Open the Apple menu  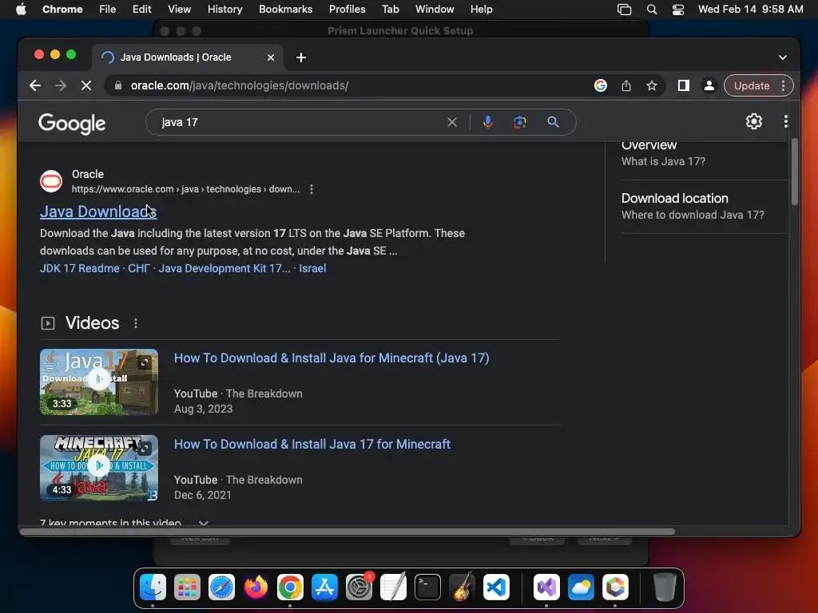pyautogui.click(x=21, y=10)
